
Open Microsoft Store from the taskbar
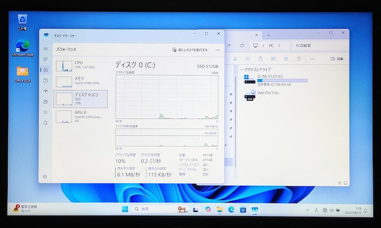tap(243, 210)
